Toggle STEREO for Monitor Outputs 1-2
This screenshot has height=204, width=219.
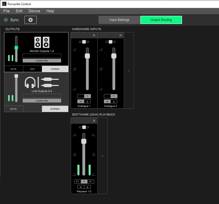(55, 69)
